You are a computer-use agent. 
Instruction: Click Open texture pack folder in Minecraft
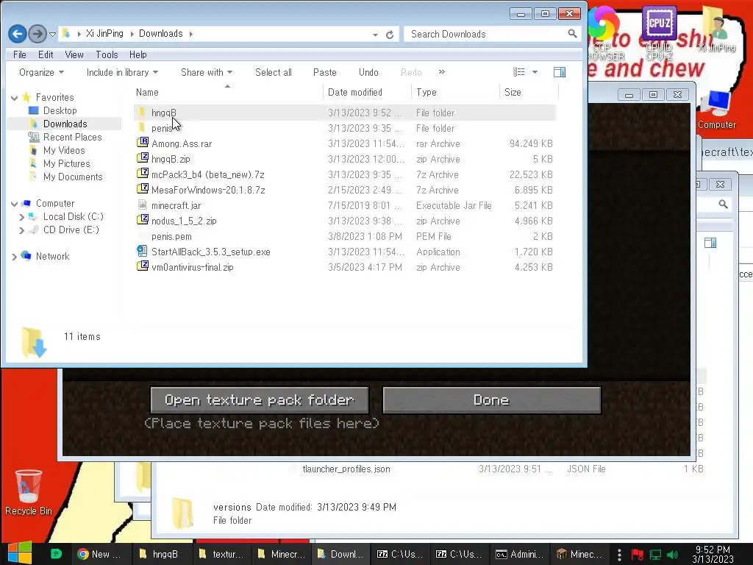coord(260,400)
